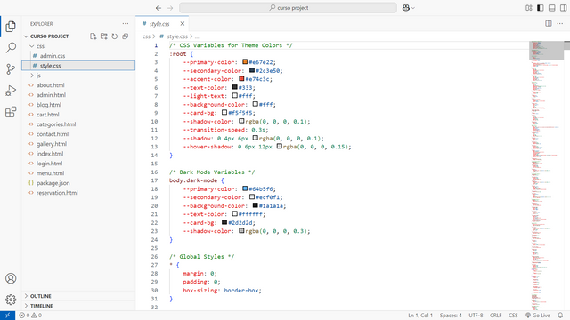The height and width of the screenshot is (320, 570).
Task: Change Spaces: 4 indentation setting
Action: [451, 316]
